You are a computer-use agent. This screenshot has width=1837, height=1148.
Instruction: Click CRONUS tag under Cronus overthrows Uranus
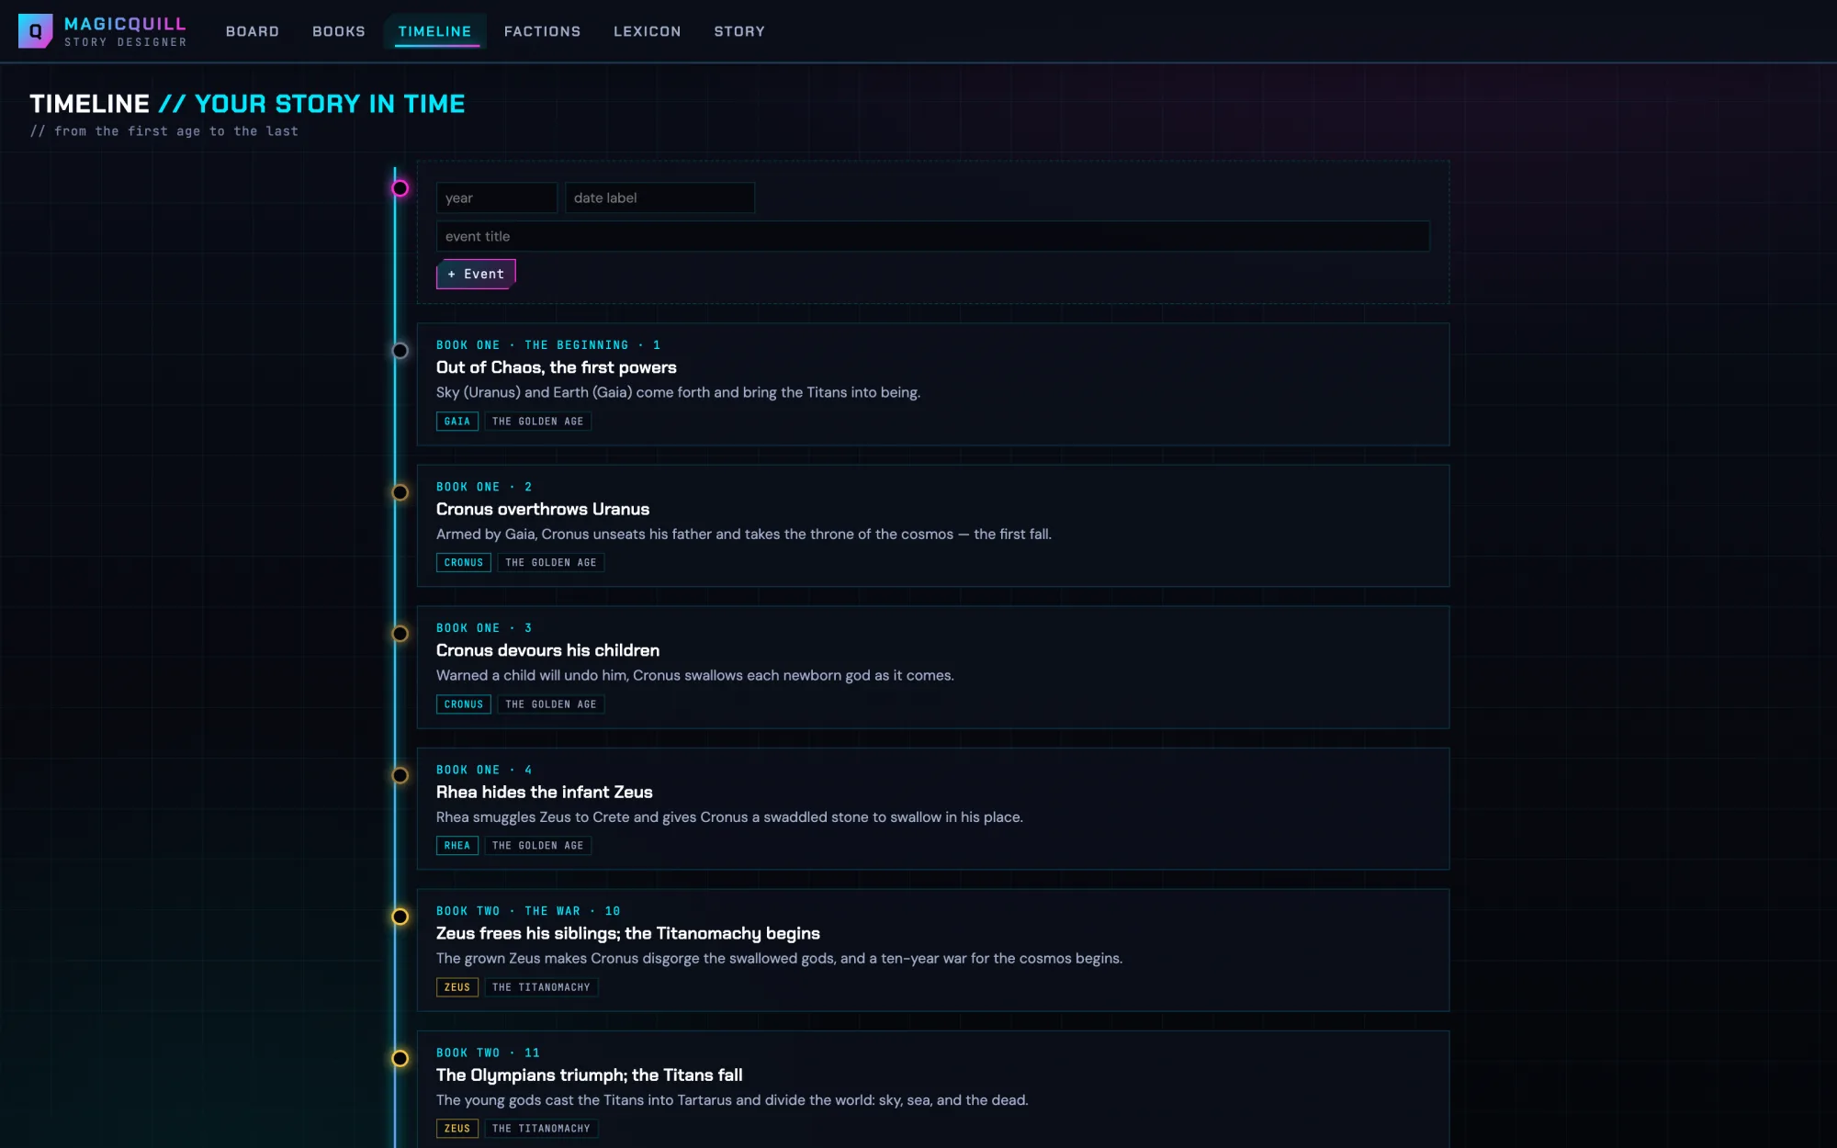click(464, 563)
